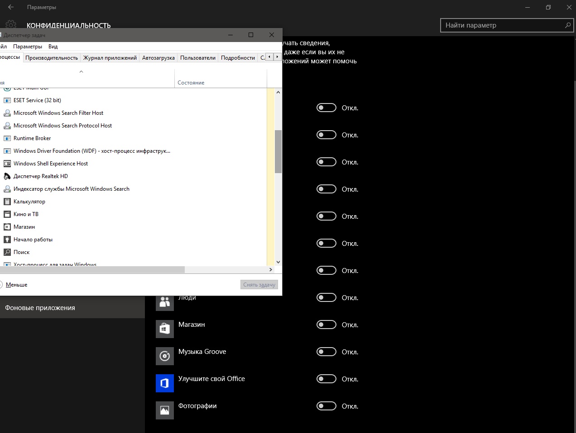Switch on background toggle for Фотографии

(326, 406)
